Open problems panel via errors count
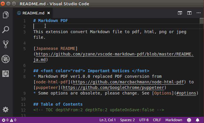204x123 pixels. (x=5, y=120)
